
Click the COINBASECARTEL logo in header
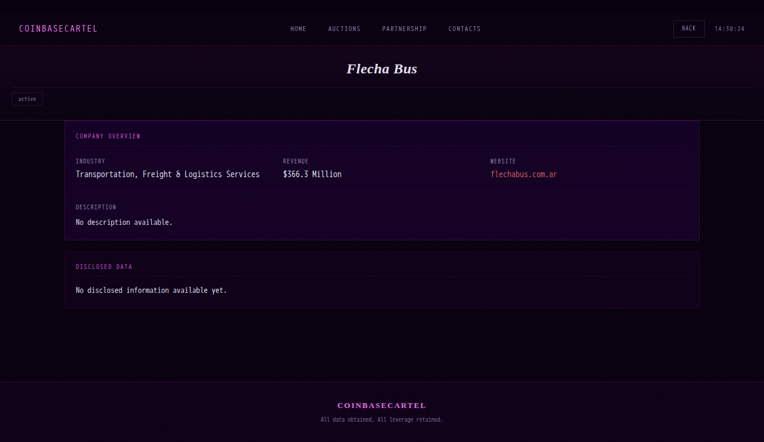58,29
